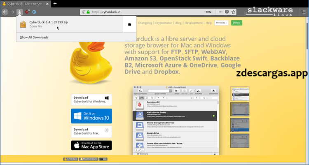Close the Cyberduck browser tab
The height and width of the screenshot is (165, 309).
point(47,4)
